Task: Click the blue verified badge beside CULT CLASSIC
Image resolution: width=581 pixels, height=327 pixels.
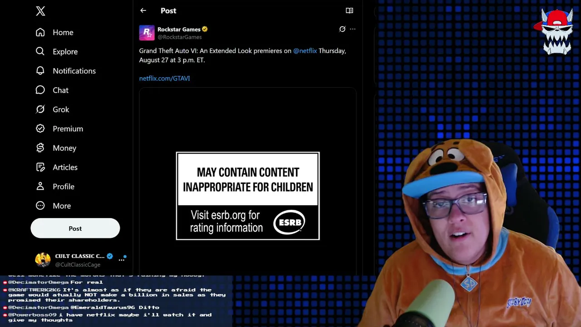Action: 110,256
